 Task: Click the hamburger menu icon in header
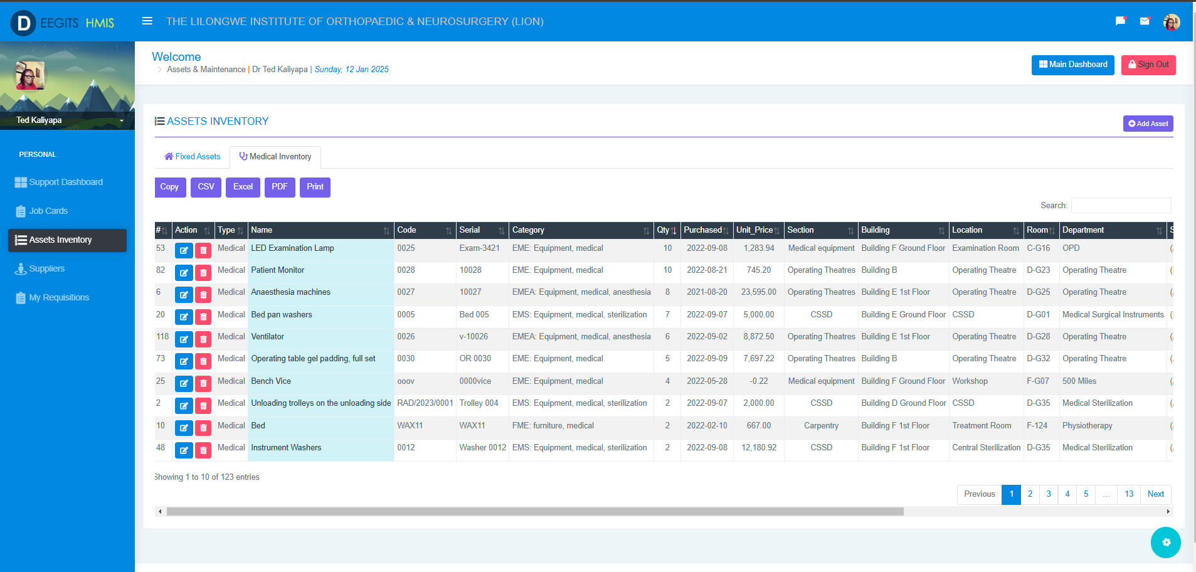(147, 21)
